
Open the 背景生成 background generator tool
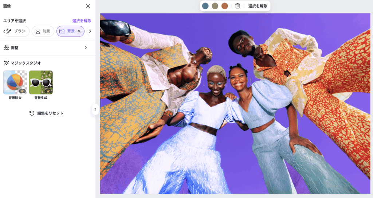tap(41, 82)
